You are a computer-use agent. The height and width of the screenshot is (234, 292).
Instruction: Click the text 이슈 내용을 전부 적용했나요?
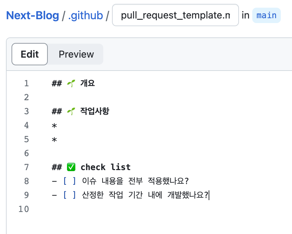click(x=135, y=181)
